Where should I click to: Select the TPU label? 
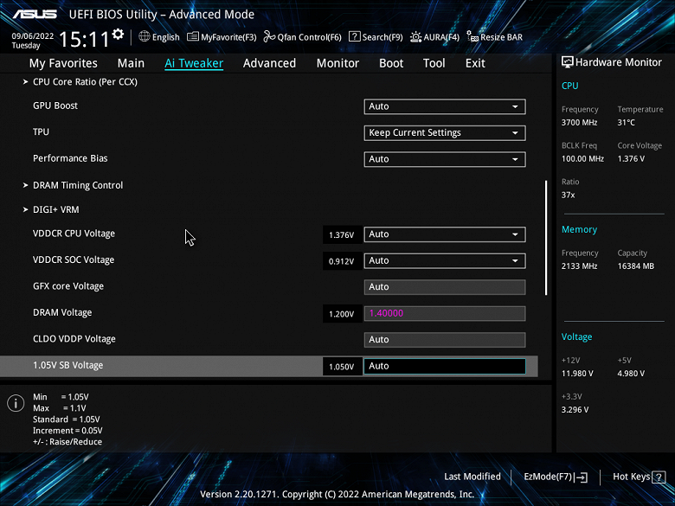pyautogui.click(x=41, y=132)
